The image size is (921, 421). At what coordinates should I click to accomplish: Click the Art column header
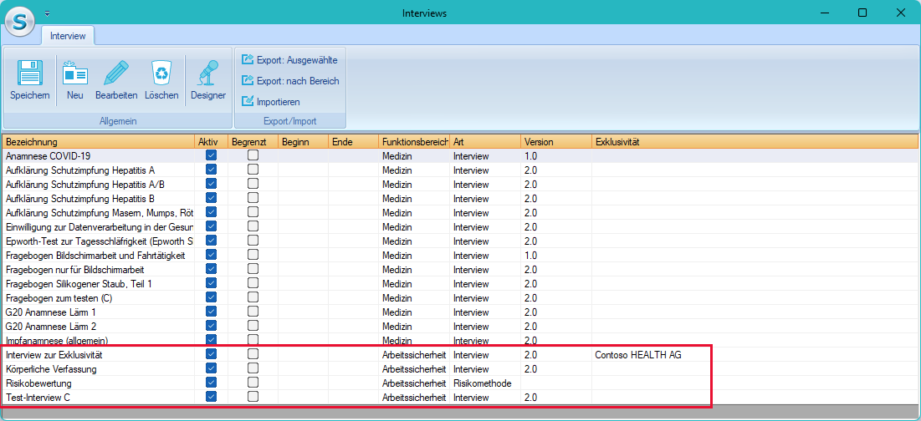[485, 141]
